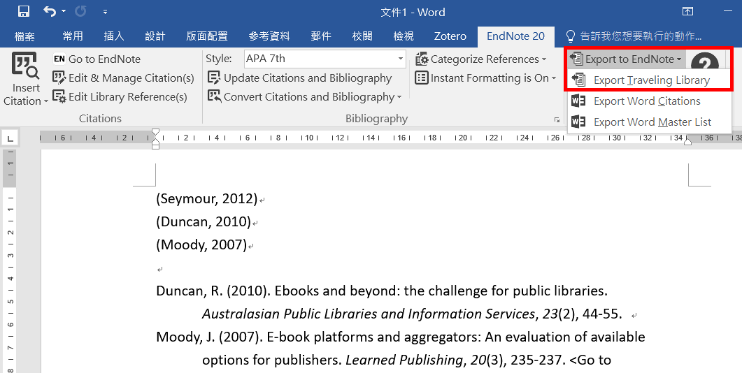
Task: Click the Export to EndNote icon
Action: click(576, 59)
